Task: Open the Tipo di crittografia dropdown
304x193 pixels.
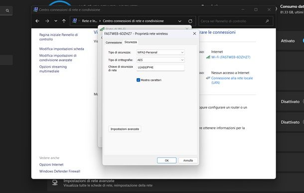Action: [x=160, y=60]
